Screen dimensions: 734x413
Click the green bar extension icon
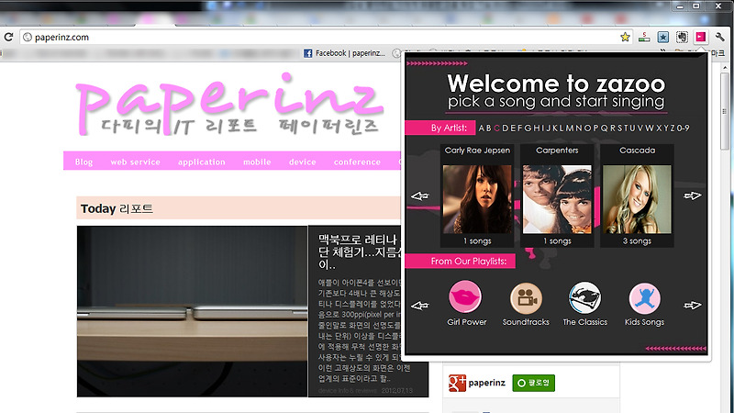point(644,38)
